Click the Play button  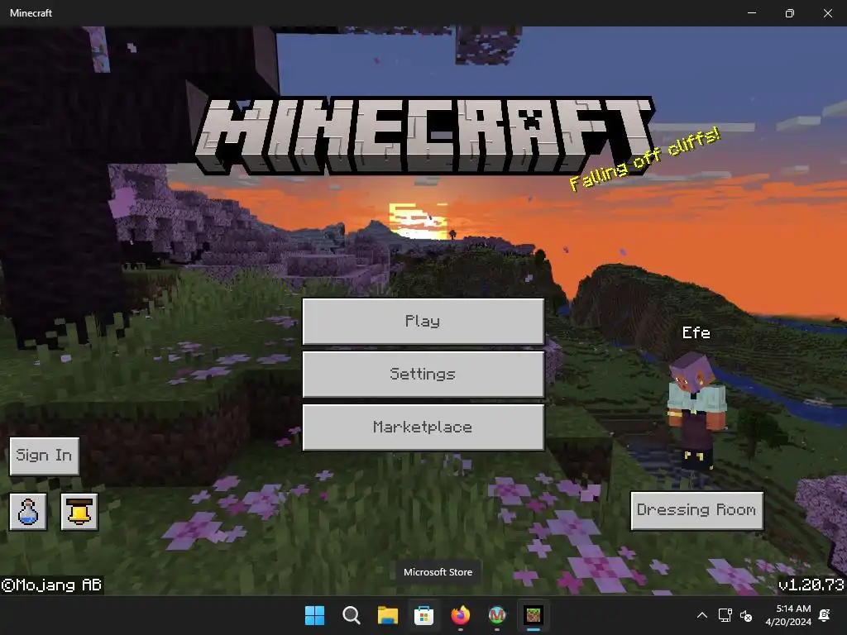(x=423, y=322)
